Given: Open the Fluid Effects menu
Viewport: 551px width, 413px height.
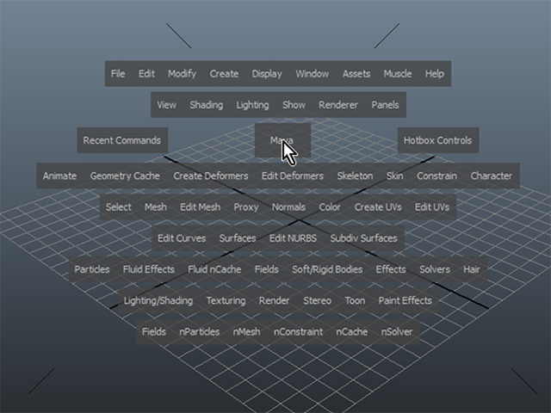Looking at the screenshot, I should pos(149,269).
